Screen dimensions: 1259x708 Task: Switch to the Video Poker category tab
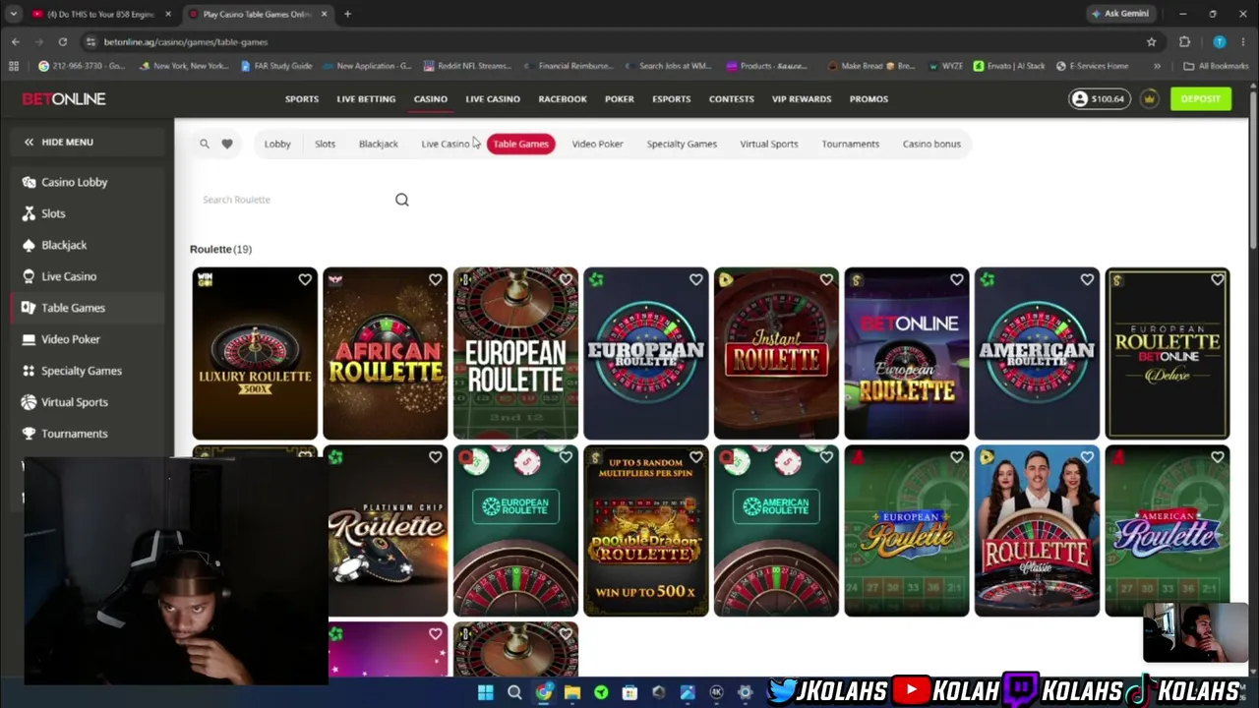598,144
